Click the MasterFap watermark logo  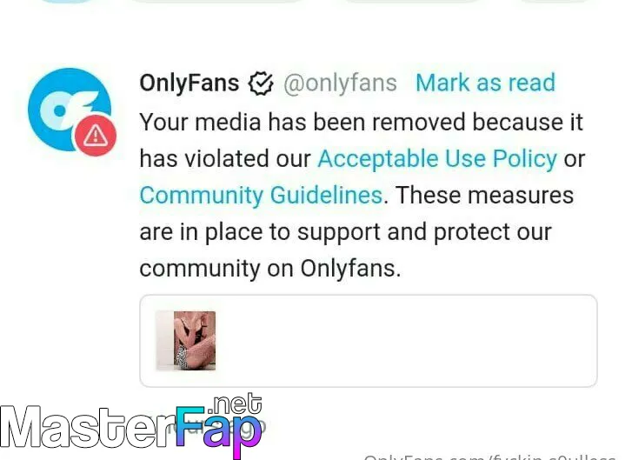click(x=131, y=426)
